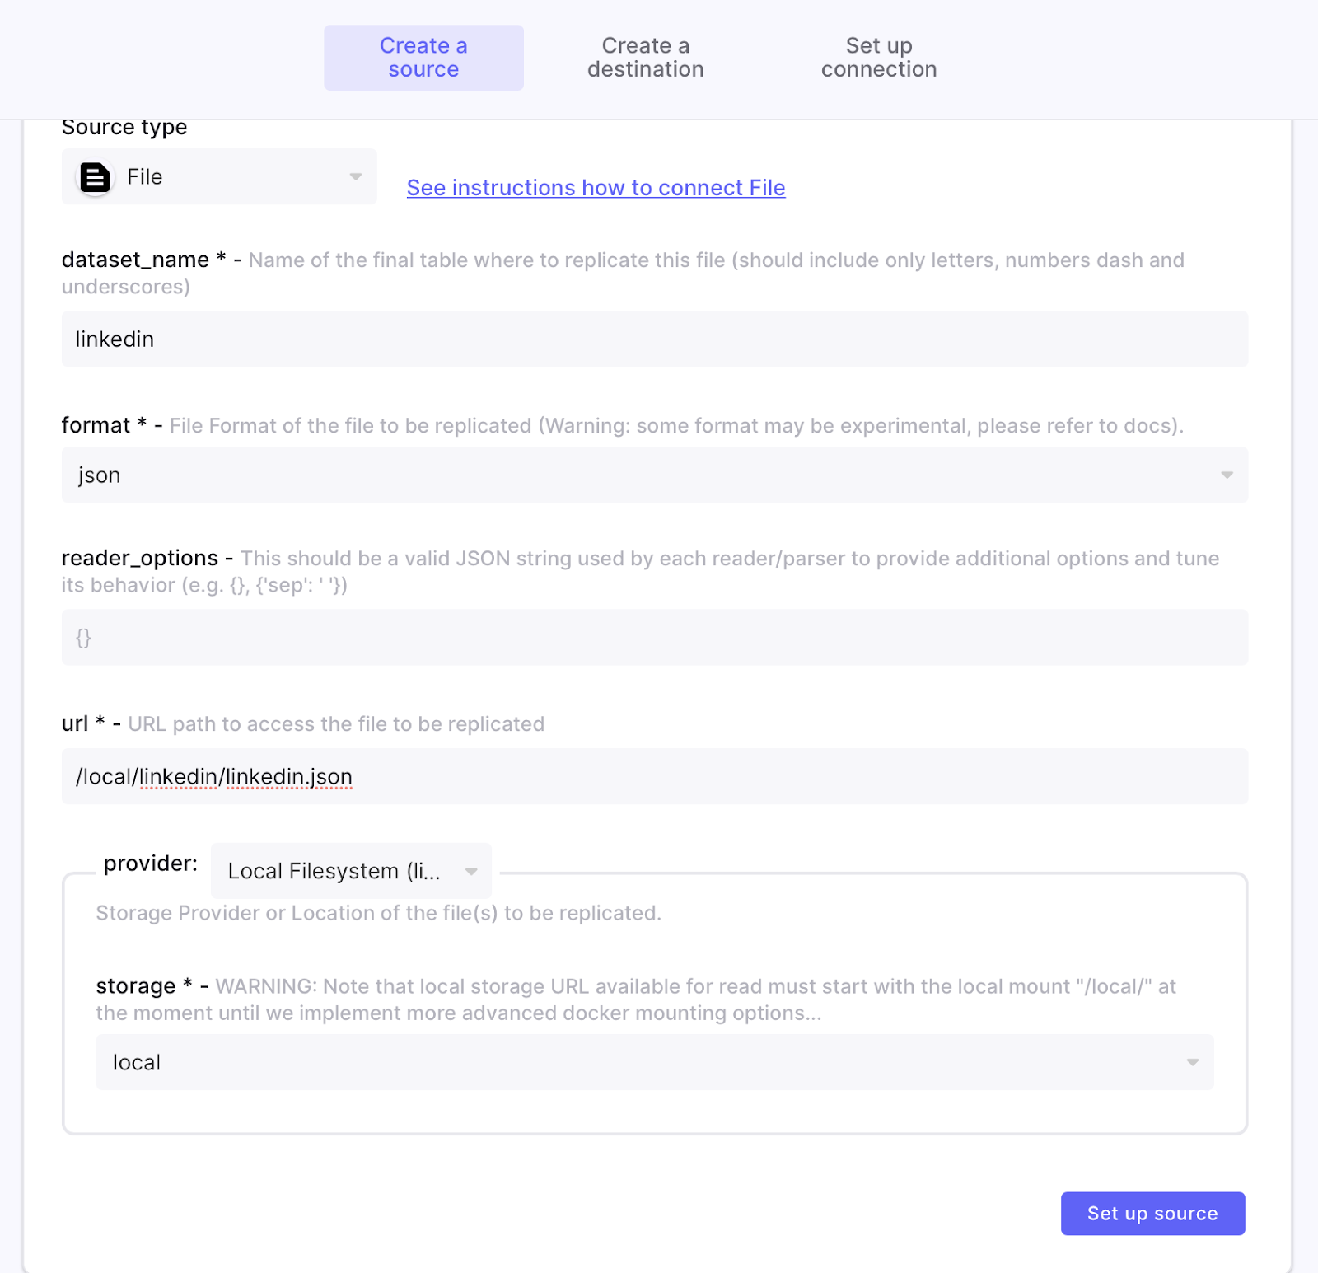Click the storage WARNING description text
This screenshot has width=1318, height=1273.
point(634,999)
